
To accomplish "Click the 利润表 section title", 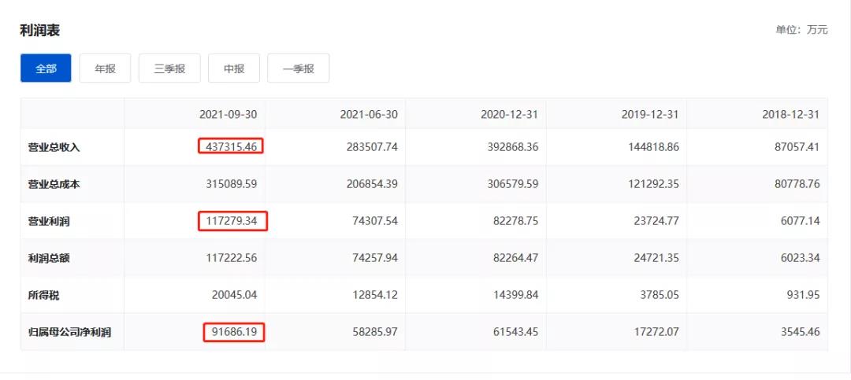I will 39,31.
